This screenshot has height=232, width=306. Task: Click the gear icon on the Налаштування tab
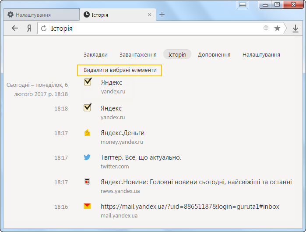11,14
